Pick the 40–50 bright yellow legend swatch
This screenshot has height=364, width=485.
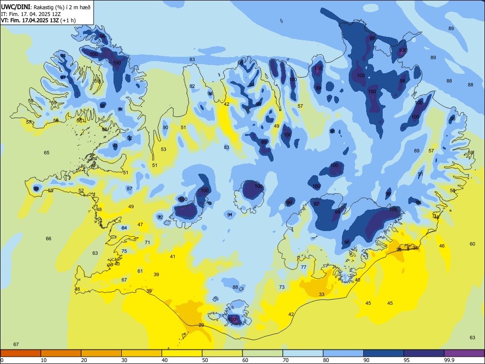(x=182, y=353)
